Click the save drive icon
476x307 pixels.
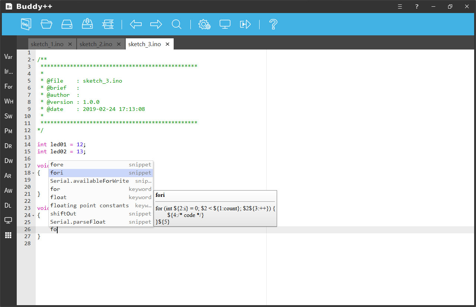tap(67, 24)
